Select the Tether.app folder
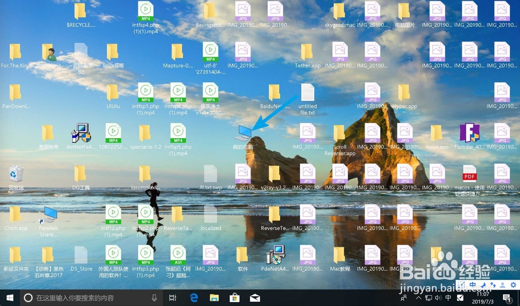The width and height of the screenshot is (520, 306). coord(307,56)
